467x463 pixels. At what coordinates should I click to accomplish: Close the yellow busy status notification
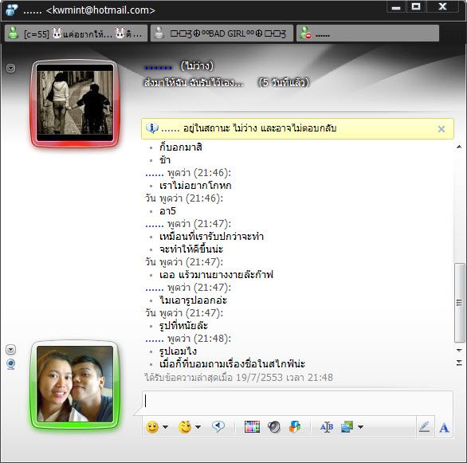[x=441, y=129]
